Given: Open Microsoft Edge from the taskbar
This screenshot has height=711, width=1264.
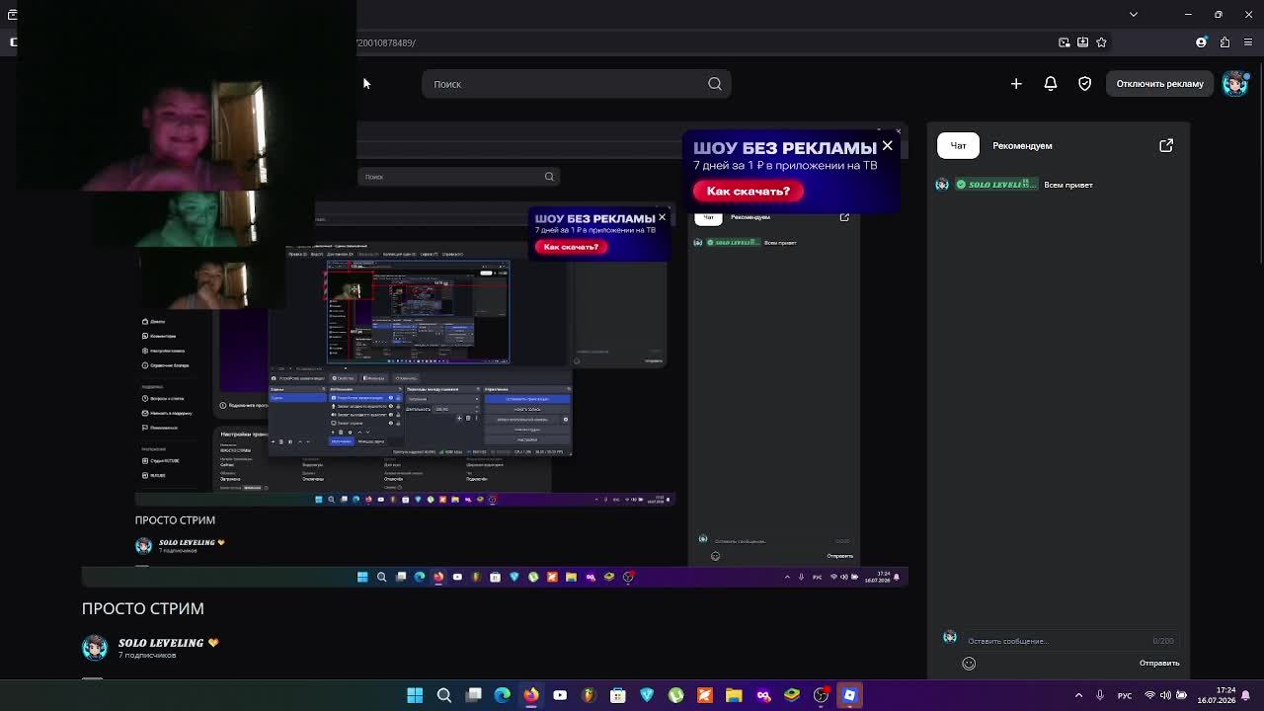Looking at the screenshot, I should coord(502,695).
